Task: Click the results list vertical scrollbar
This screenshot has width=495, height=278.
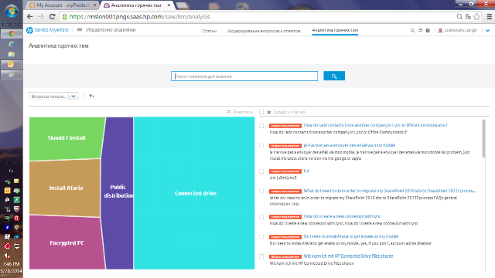Action: (x=483, y=139)
